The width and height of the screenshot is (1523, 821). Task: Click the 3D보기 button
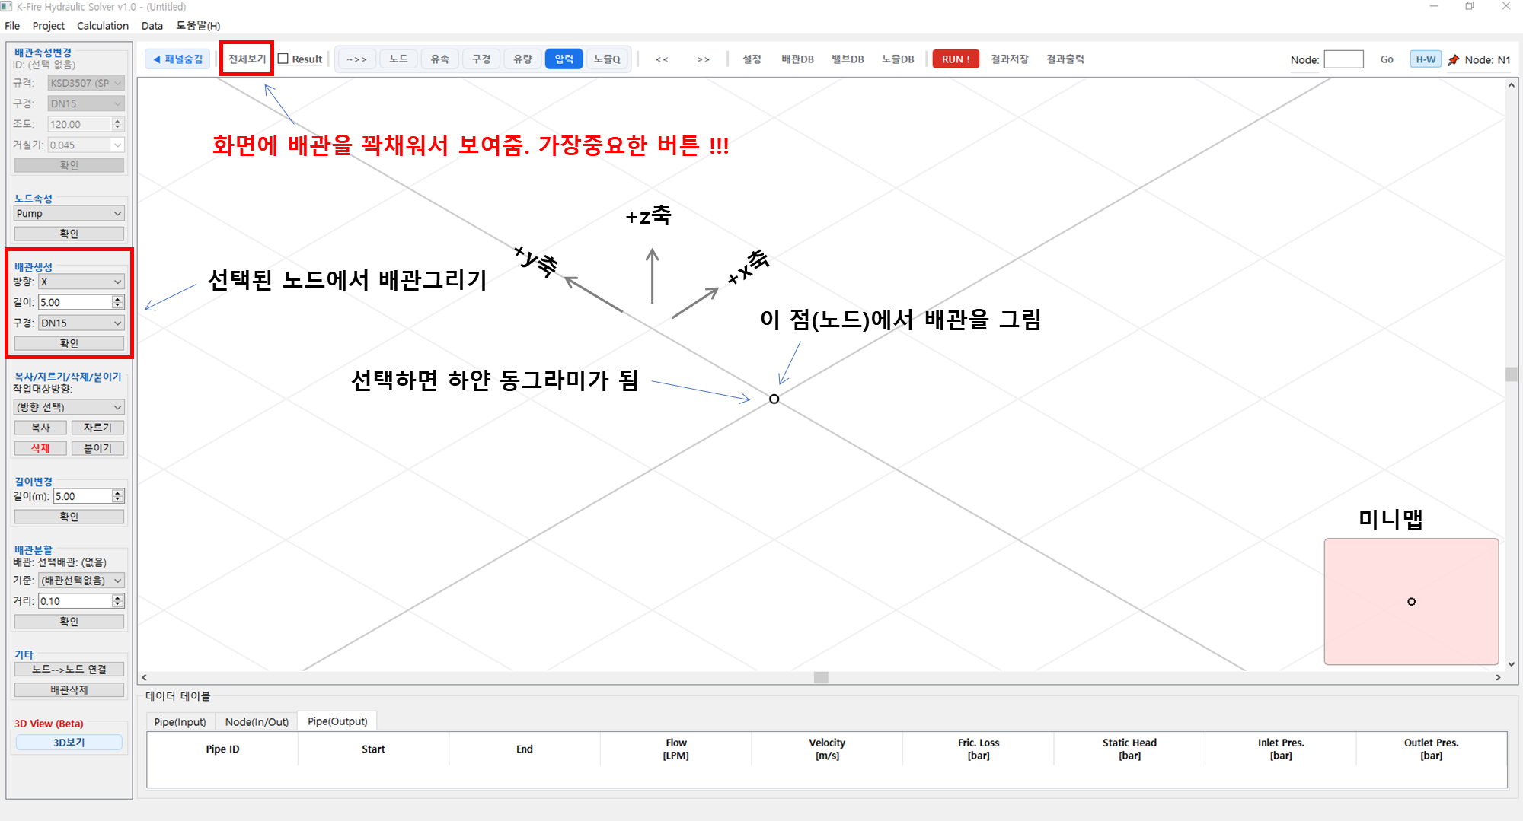(x=69, y=743)
